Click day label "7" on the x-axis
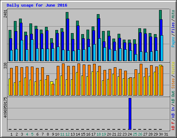The height and width of the screenshot is (138, 177). (x=43, y=134)
